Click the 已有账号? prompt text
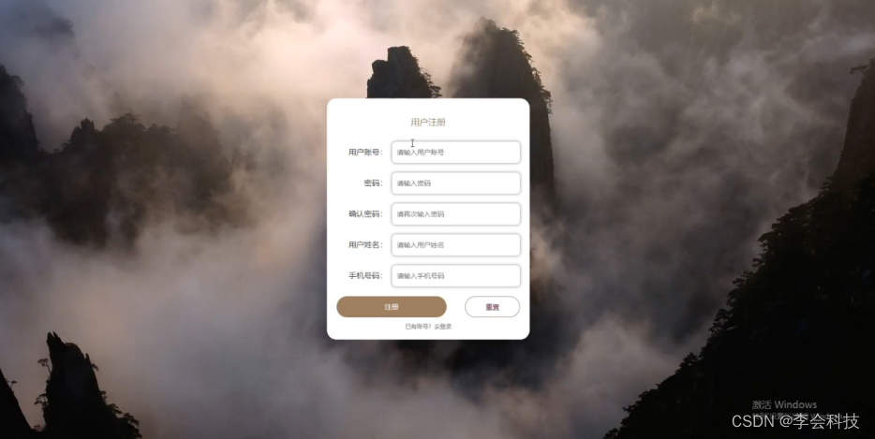 [x=419, y=327]
